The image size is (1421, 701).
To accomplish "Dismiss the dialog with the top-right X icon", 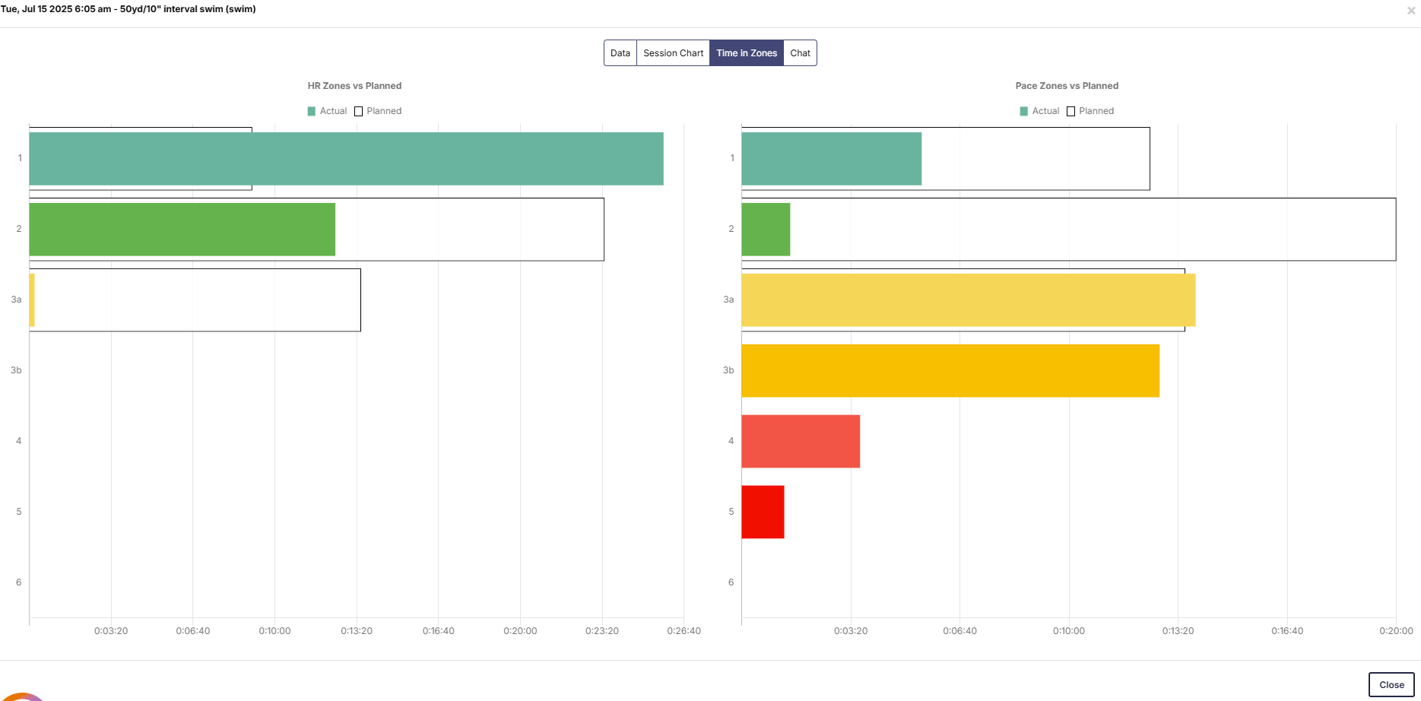I will (1411, 11).
